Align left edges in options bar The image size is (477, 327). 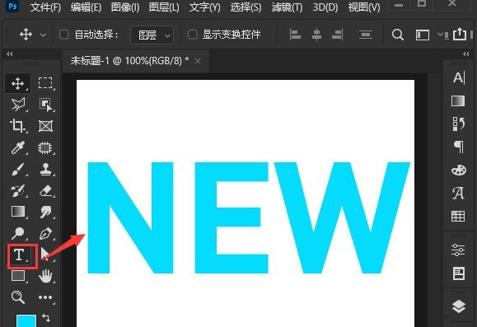(x=295, y=35)
